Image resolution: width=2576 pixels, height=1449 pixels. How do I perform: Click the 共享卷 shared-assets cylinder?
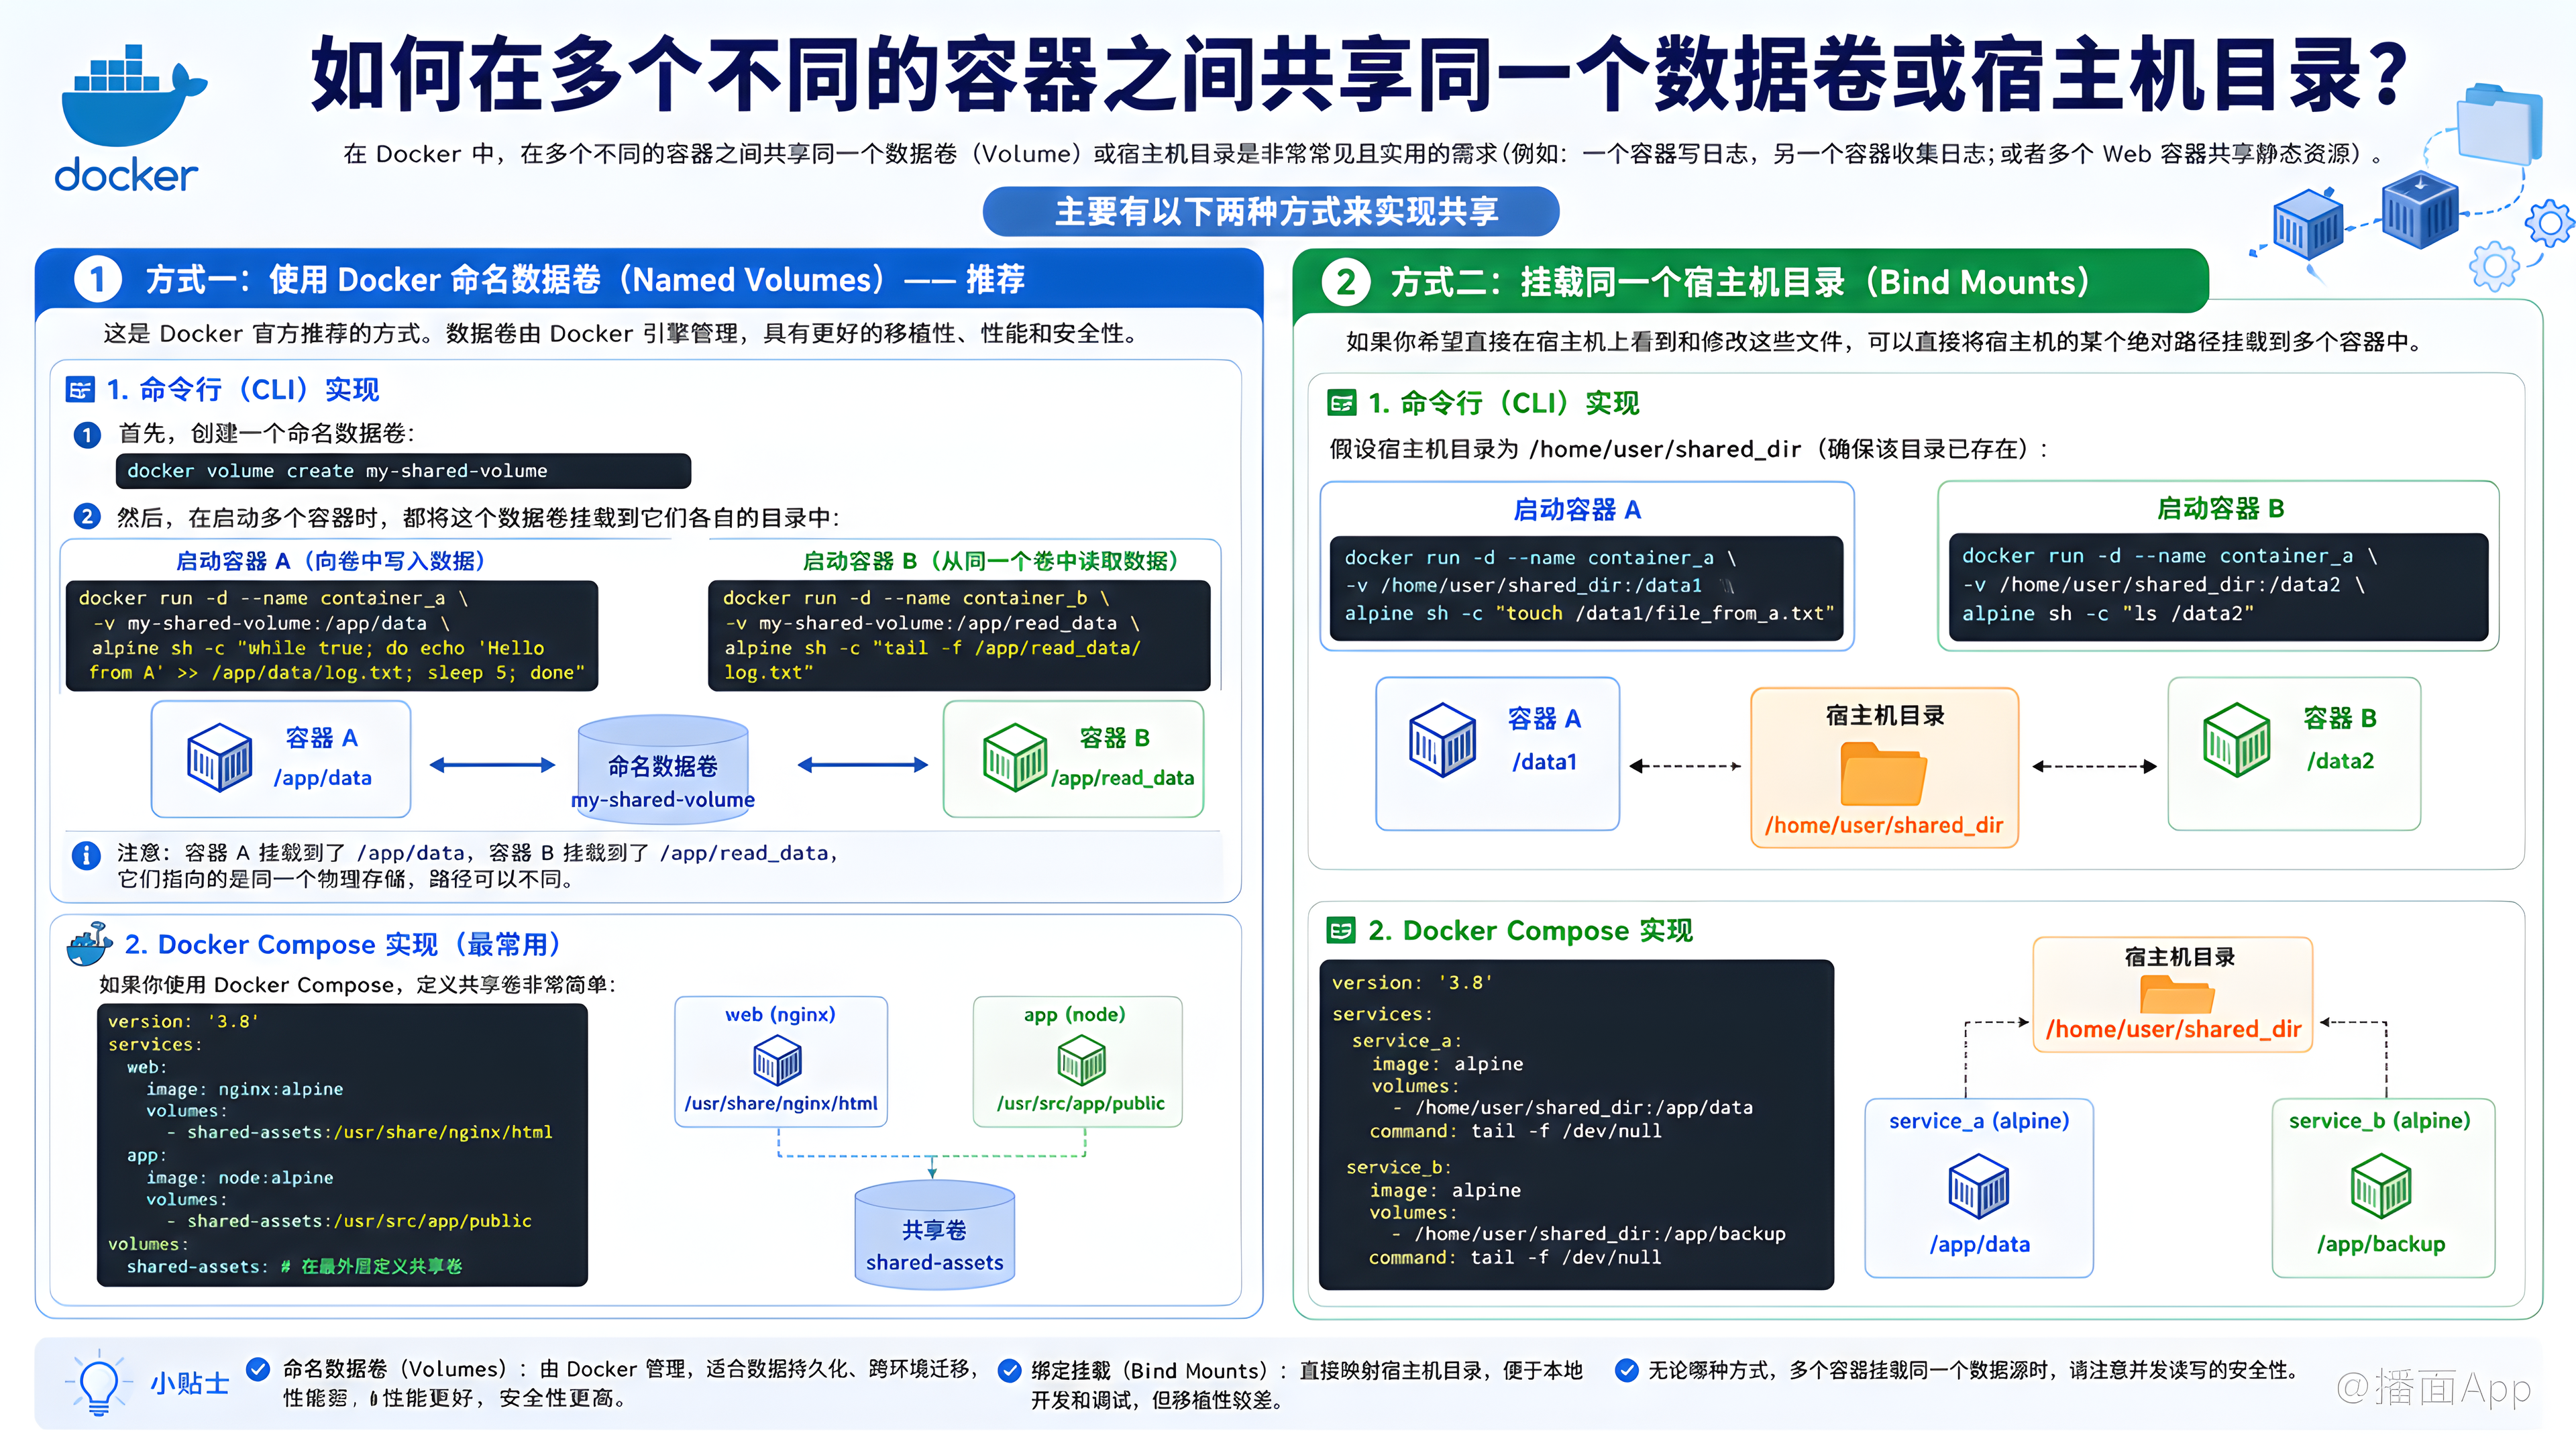click(x=934, y=1234)
